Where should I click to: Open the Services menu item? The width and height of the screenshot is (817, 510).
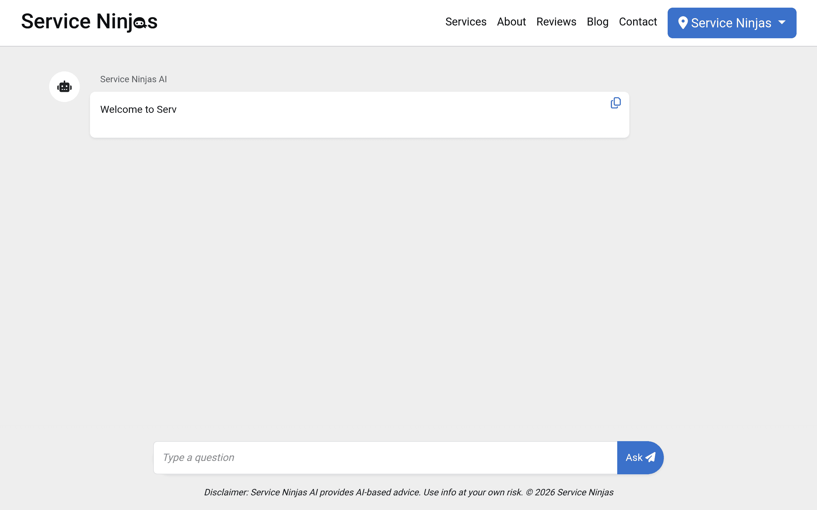click(466, 22)
